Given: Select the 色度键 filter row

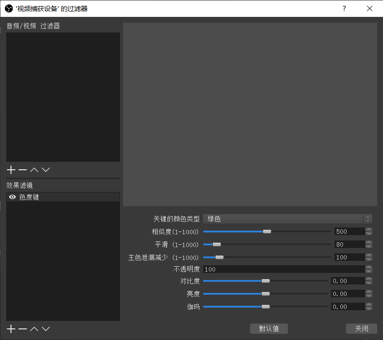Looking at the screenshot, I should click(x=63, y=197).
